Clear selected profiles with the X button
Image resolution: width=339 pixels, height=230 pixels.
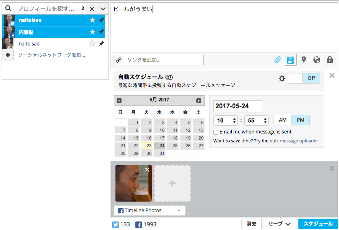point(92,9)
